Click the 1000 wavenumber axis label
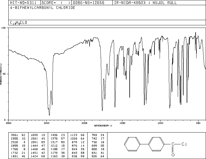 point(160,123)
